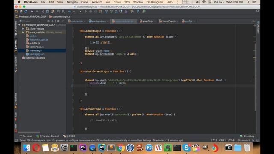The image size is (274, 154).
Task: Open the Refactor menu
Action: click(97, 2)
